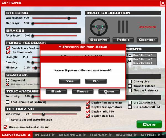Close the Options window with X
166x138 pixels.
point(163,3)
